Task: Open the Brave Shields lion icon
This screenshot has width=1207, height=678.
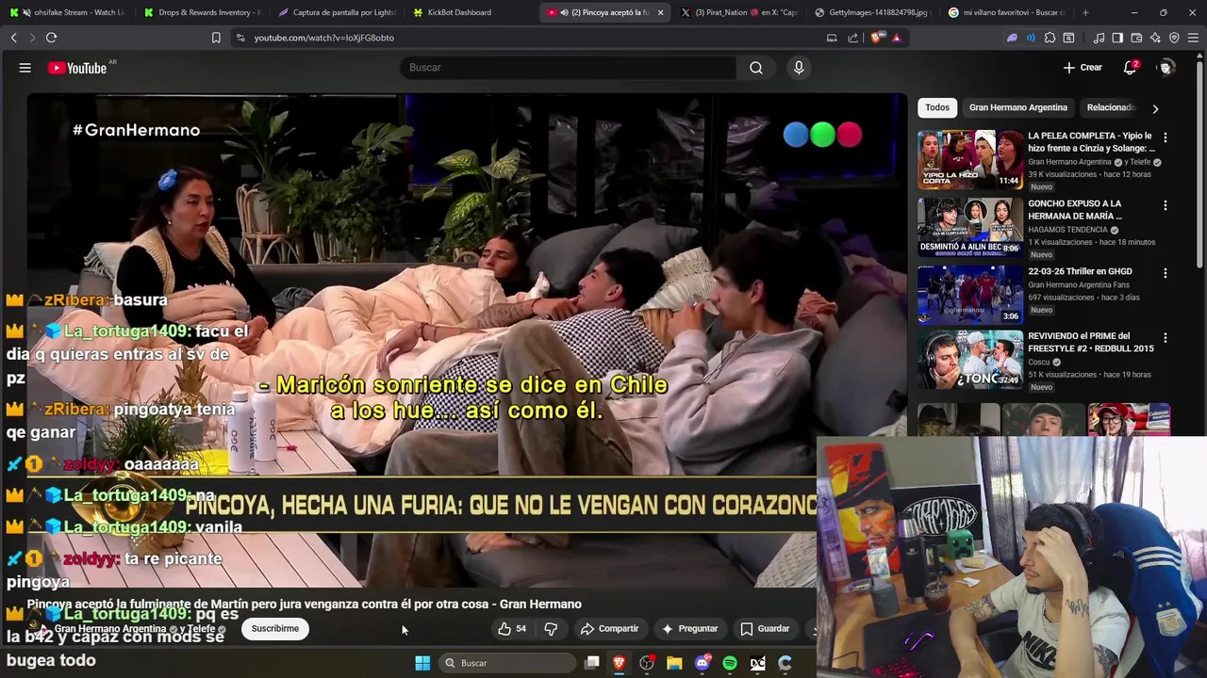Action: point(877,38)
